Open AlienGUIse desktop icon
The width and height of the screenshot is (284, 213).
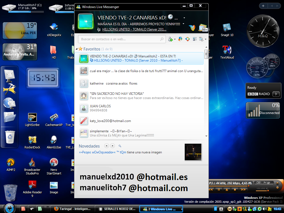(x=54, y=142)
